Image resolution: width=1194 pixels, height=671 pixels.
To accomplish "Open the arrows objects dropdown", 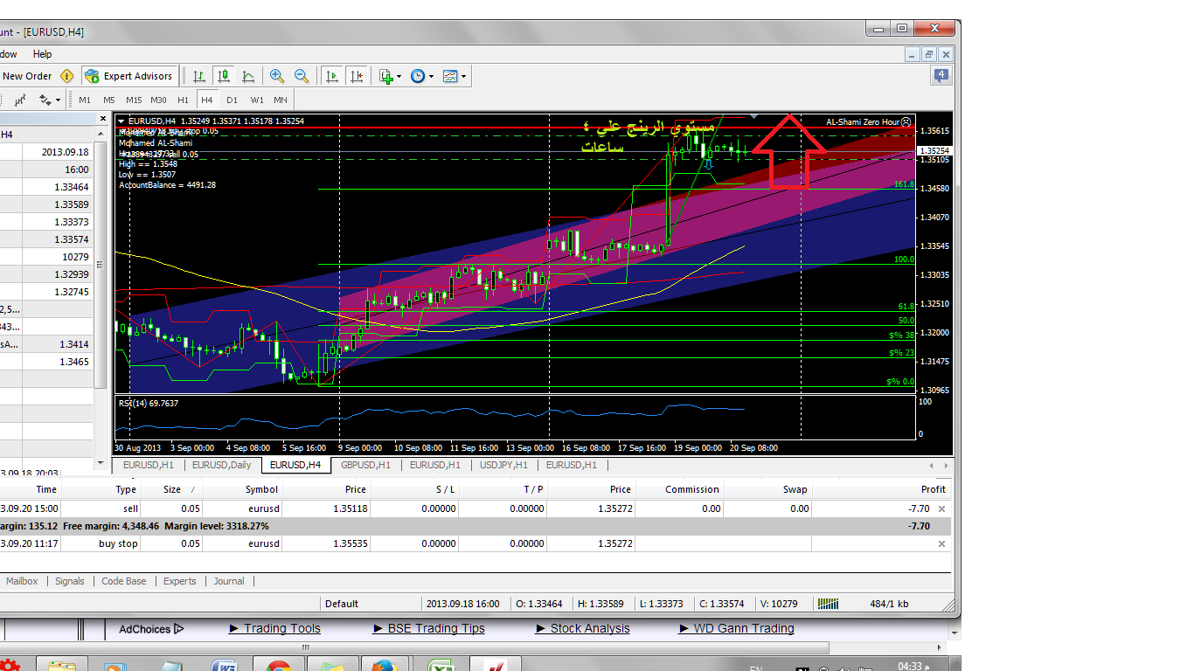I will (x=50, y=100).
